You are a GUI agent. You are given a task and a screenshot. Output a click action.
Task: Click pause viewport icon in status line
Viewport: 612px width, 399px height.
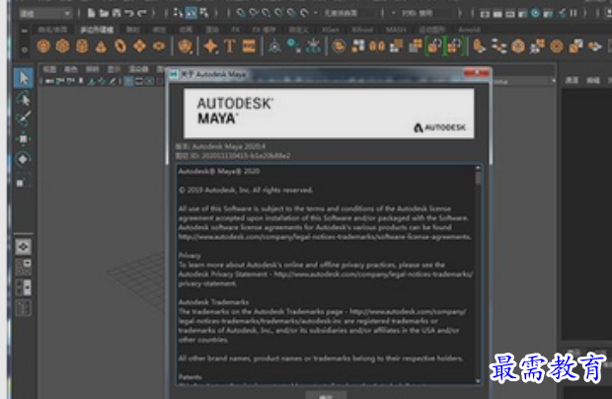[574, 13]
